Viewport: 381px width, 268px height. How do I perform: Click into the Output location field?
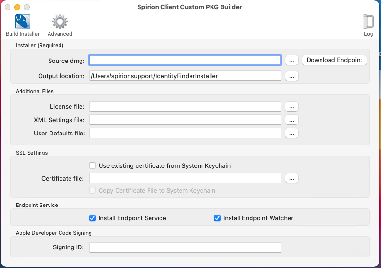click(x=185, y=76)
